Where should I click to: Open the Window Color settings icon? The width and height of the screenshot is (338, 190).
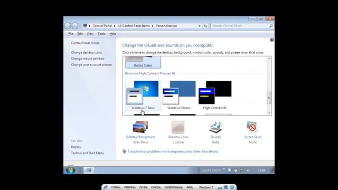pyautogui.click(x=178, y=127)
